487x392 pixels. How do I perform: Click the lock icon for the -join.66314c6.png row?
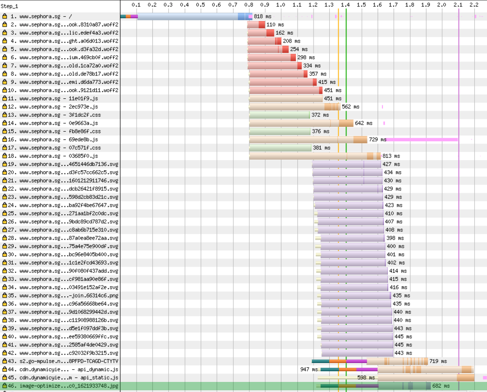click(5, 295)
